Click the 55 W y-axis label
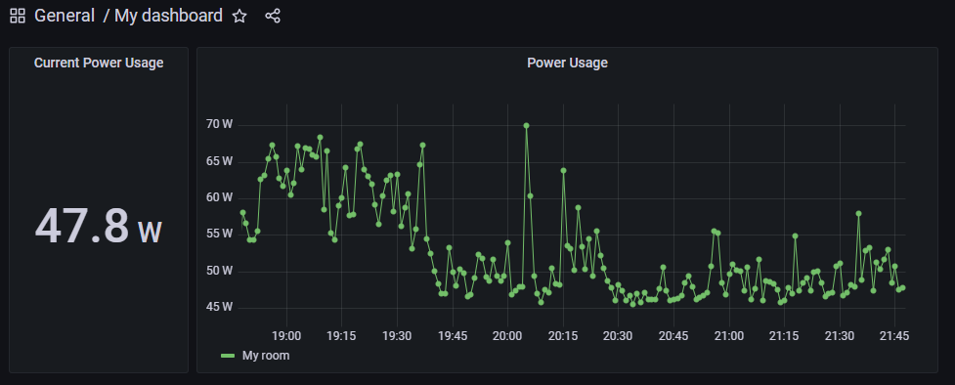 click(220, 234)
